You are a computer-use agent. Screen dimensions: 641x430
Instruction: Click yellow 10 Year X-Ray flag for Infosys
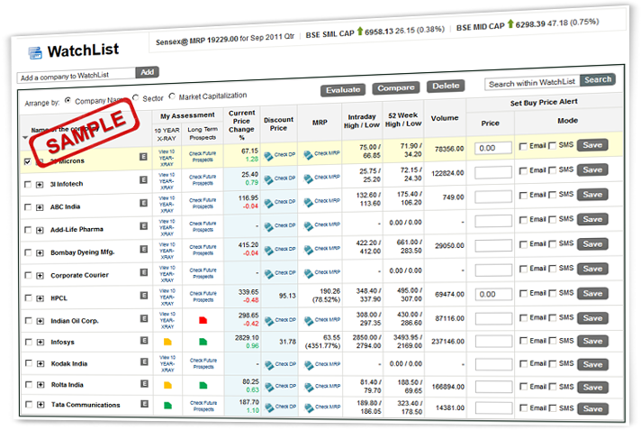[x=167, y=342]
